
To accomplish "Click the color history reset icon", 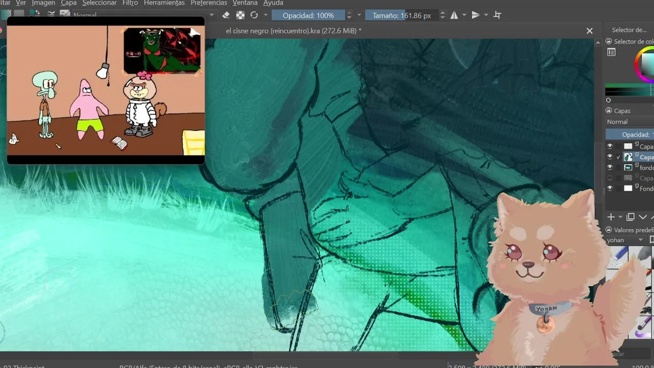I will click(609, 100).
